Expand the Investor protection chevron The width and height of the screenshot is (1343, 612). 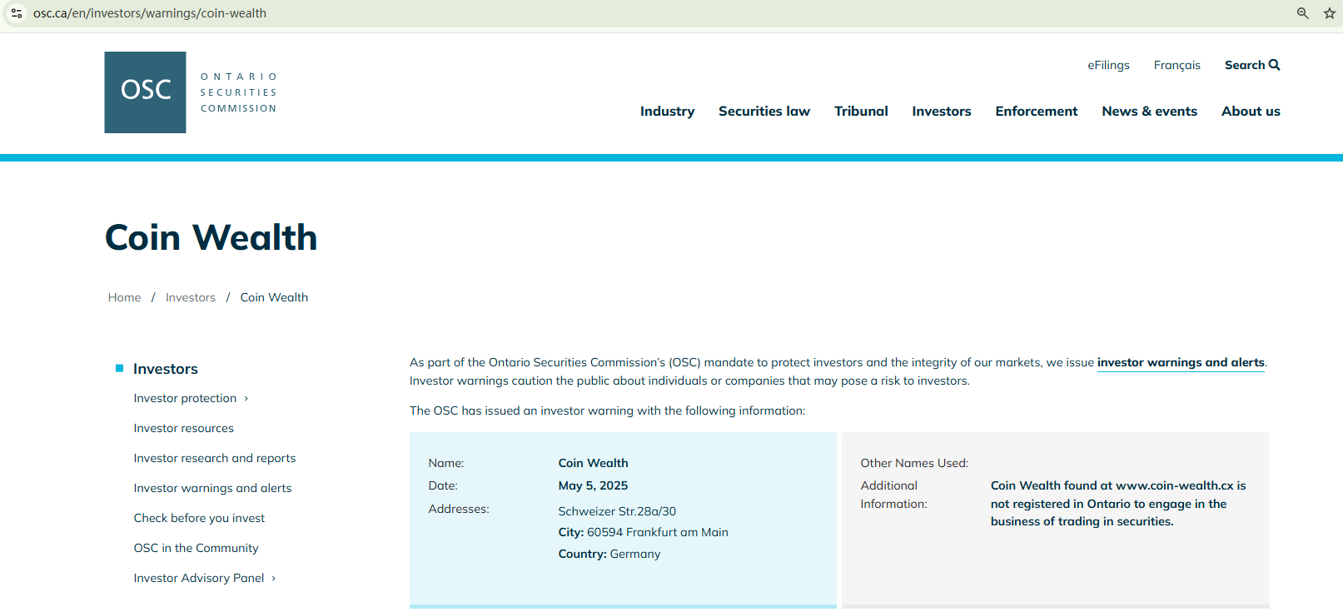pos(246,399)
